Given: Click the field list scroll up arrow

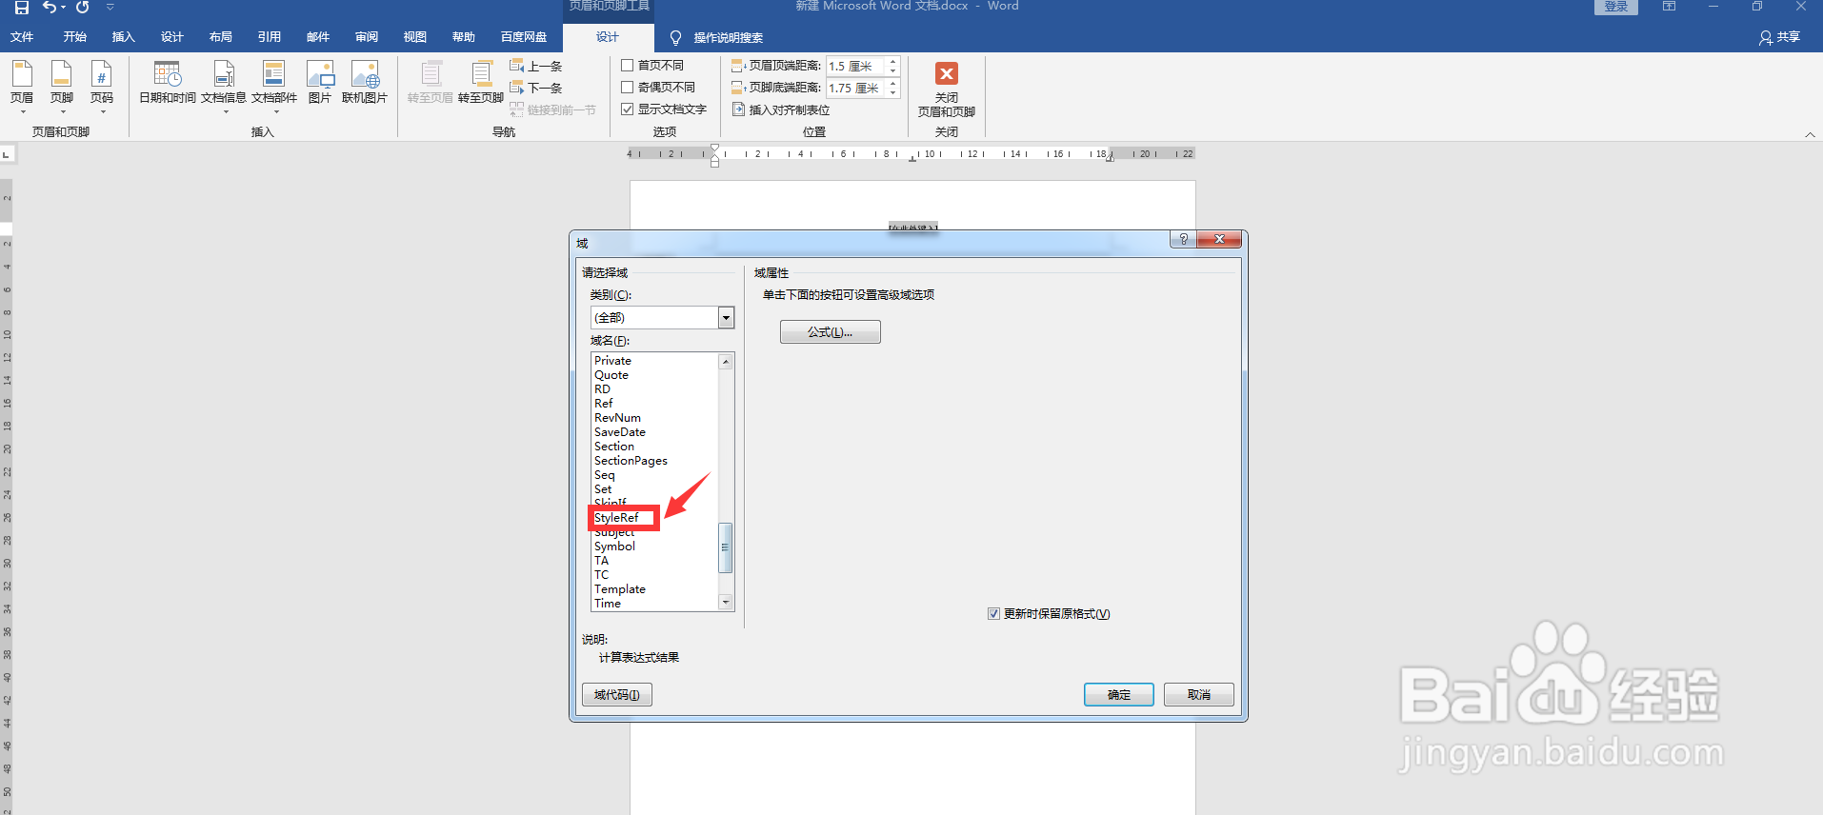Looking at the screenshot, I should click(726, 362).
